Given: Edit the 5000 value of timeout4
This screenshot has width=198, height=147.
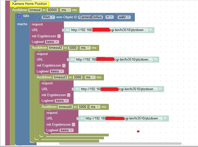Looking at the screenshot, I should 83,107.
